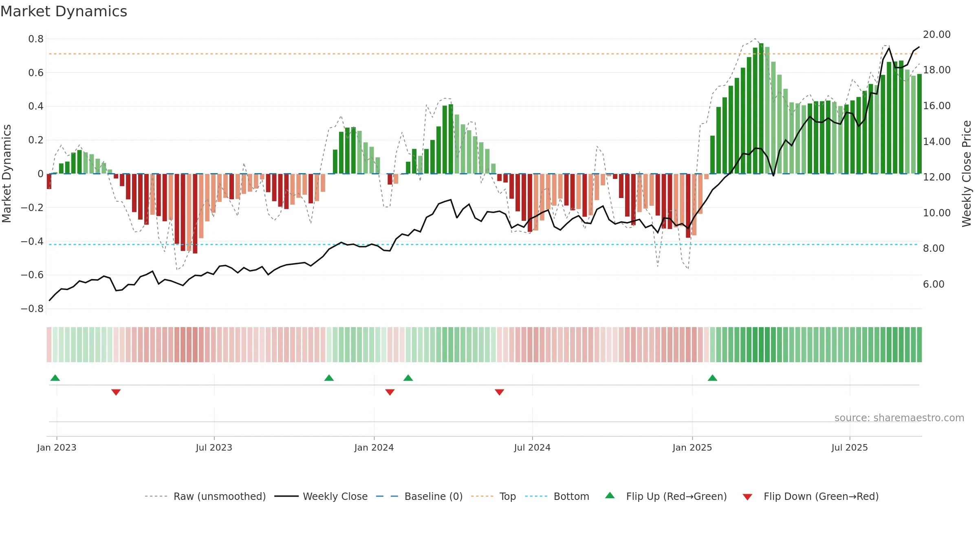978x550 pixels.
Task: Click the 12.00 price axis label
Action: [937, 177]
